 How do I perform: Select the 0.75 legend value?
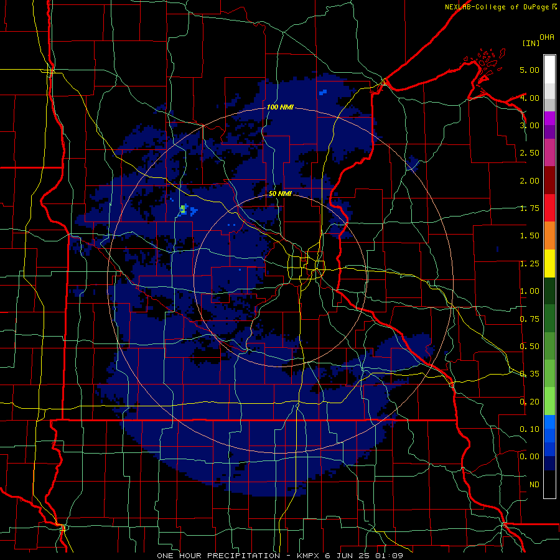530,319
